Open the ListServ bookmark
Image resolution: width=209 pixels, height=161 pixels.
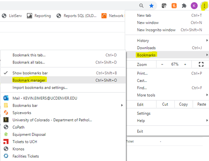click(x=12, y=16)
